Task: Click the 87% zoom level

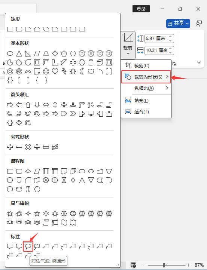Action: point(199,265)
